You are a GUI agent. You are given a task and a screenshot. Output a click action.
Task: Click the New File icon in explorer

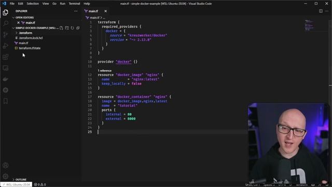[x=61, y=28]
